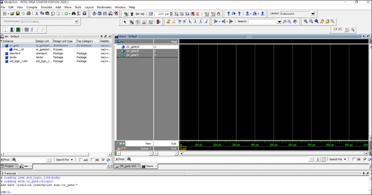
Task: Switch to the OR_gate.vhd tab
Action: [127, 166]
